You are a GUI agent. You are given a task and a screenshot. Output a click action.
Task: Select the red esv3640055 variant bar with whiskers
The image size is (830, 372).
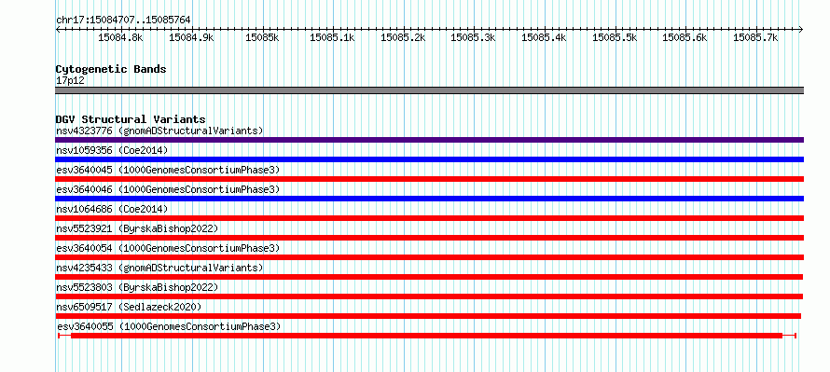coord(426,336)
